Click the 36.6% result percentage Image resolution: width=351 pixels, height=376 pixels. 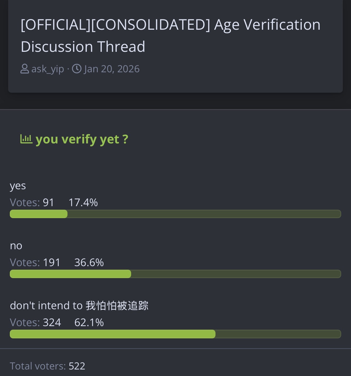tap(89, 263)
